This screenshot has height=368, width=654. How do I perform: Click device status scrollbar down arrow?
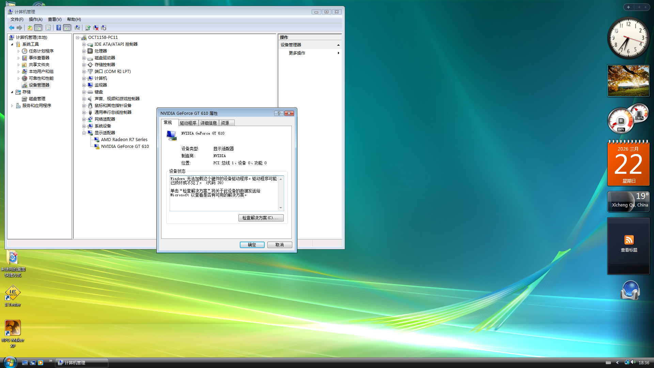pyautogui.click(x=281, y=208)
